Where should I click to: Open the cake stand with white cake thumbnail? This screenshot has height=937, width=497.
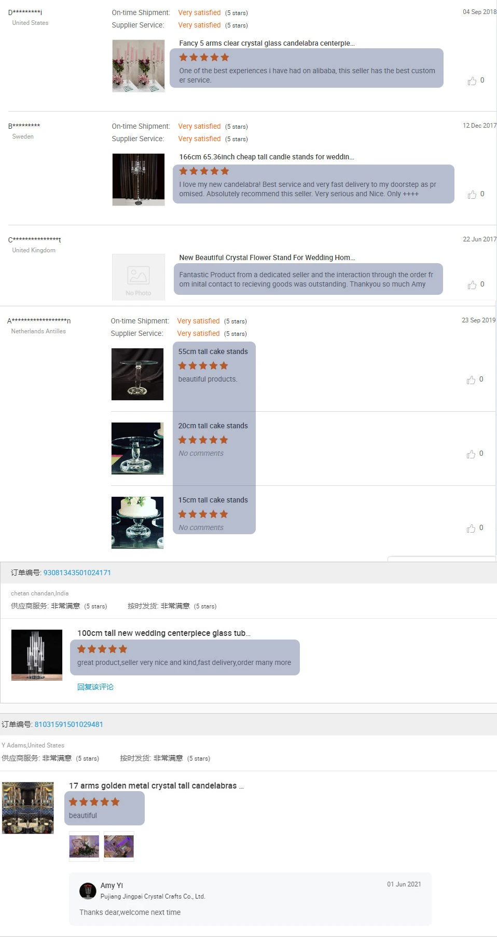[137, 523]
